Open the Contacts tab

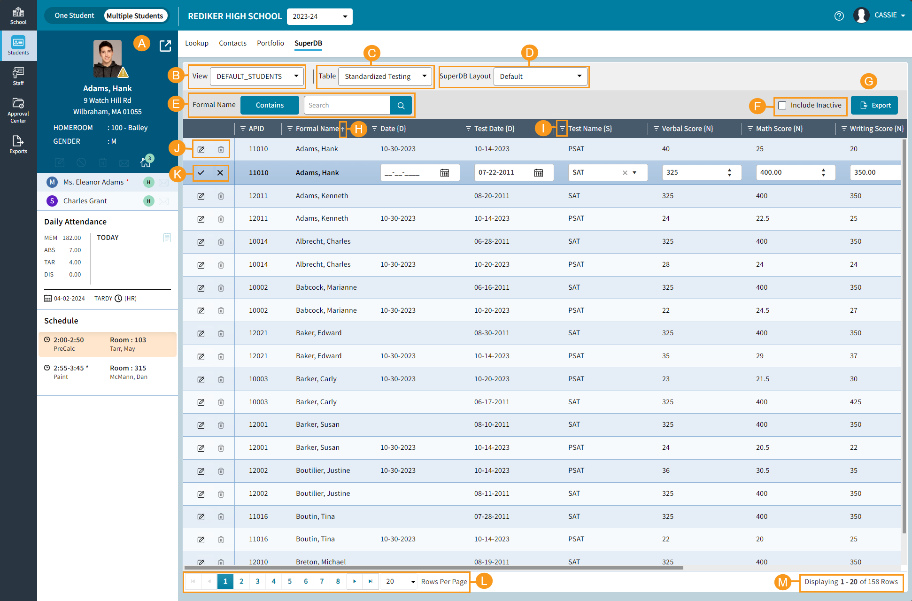[x=232, y=43]
